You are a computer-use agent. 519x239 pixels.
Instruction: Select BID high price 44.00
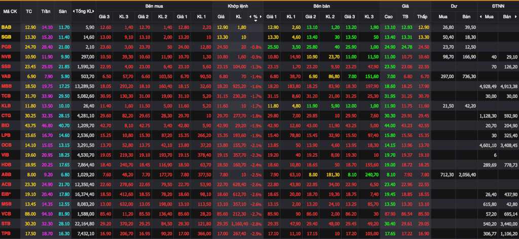tap(390, 126)
